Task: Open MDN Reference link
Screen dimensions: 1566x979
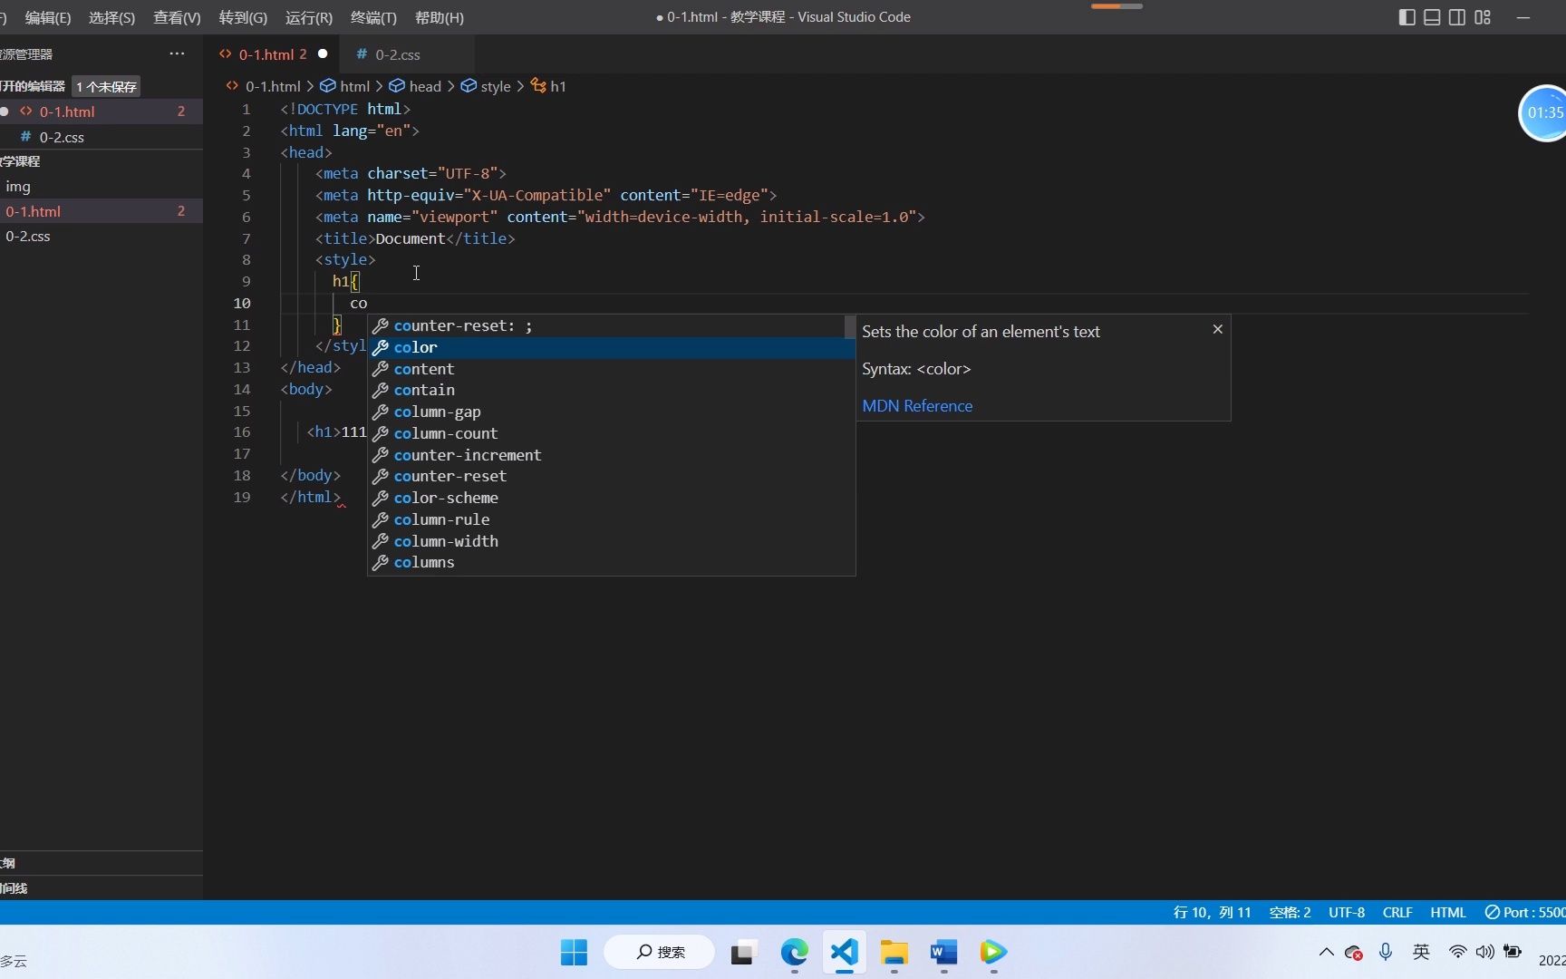Action: (x=917, y=406)
